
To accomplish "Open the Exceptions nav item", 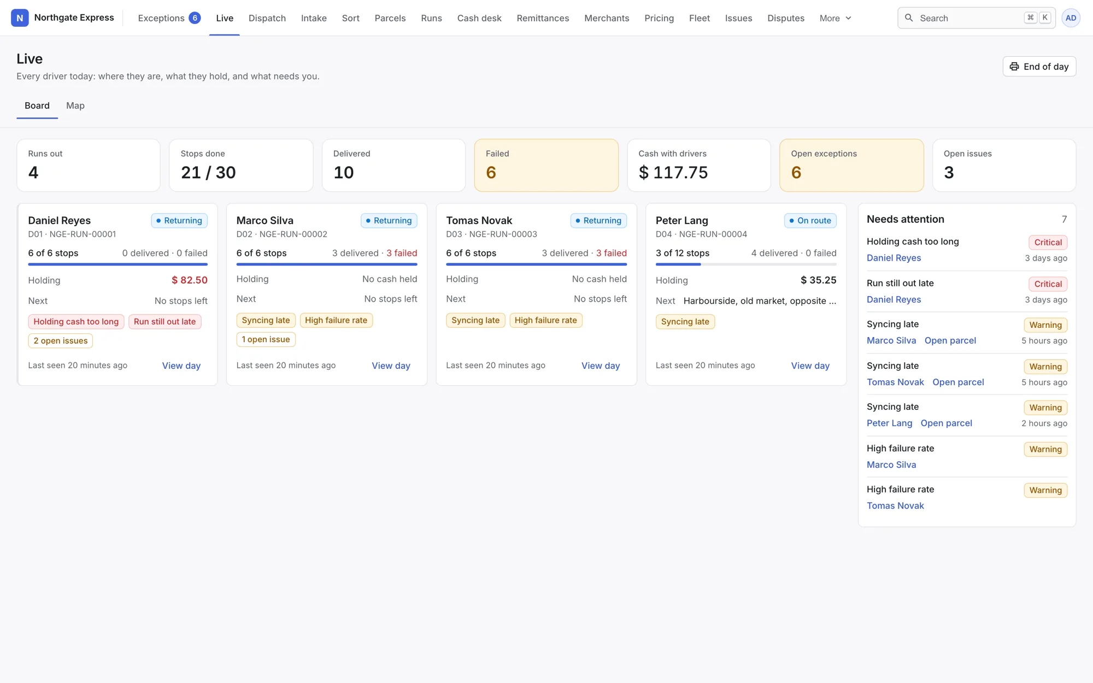I will click(169, 18).
